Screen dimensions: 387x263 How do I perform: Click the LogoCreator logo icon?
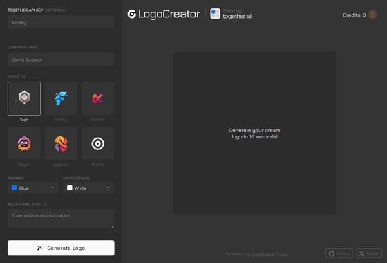[132, 14]
